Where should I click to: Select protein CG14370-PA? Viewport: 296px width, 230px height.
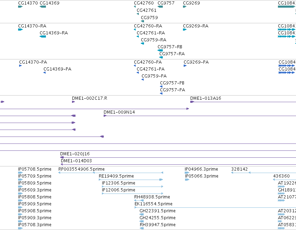tap(21, 66)
